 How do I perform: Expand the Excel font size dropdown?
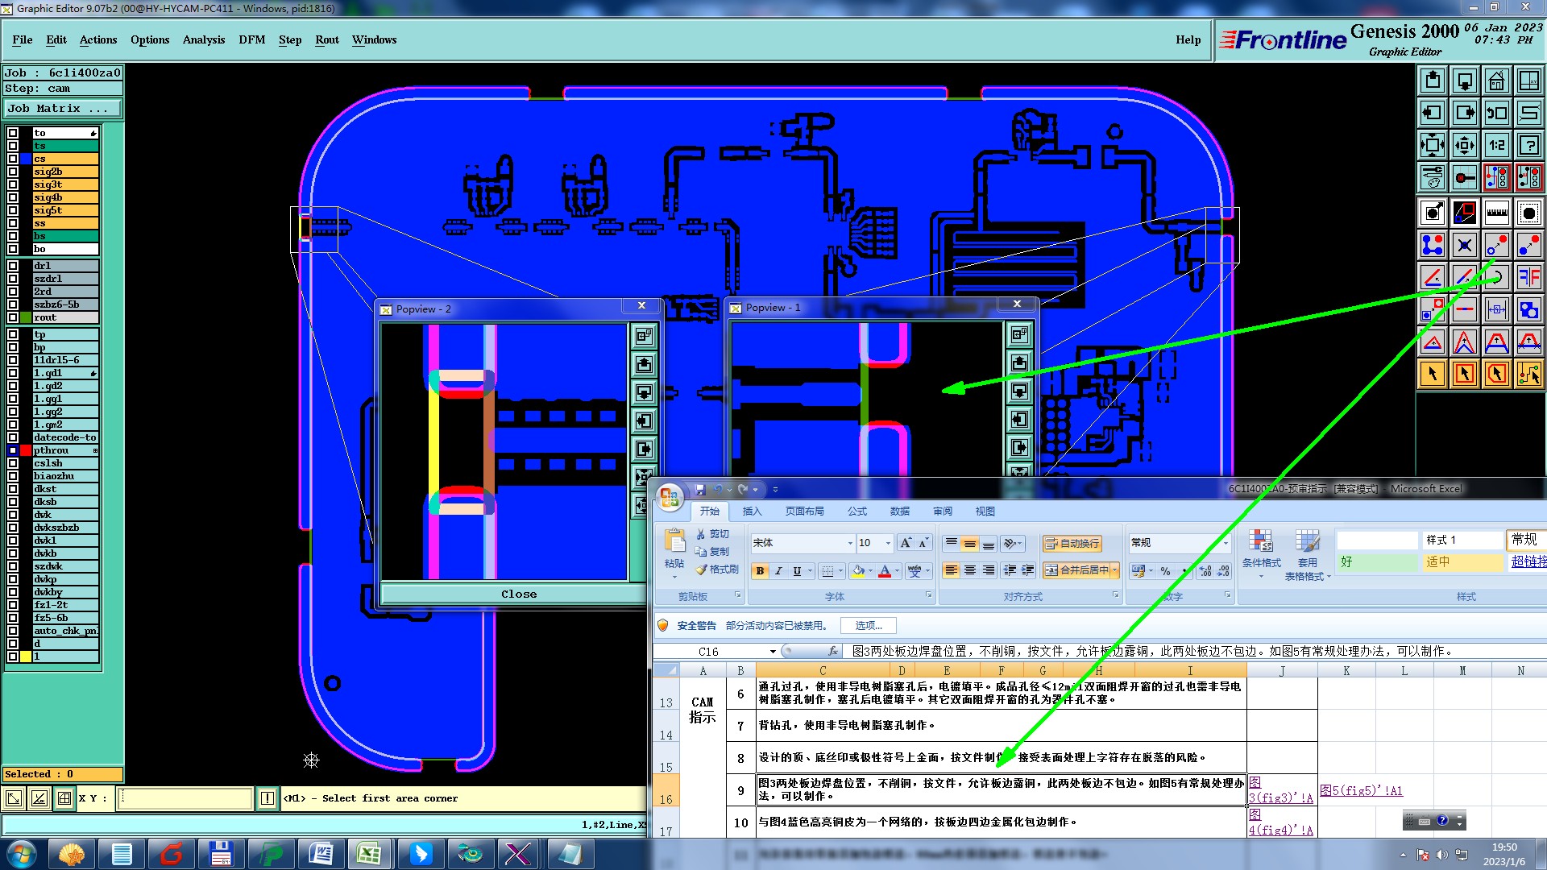point(888,543)
